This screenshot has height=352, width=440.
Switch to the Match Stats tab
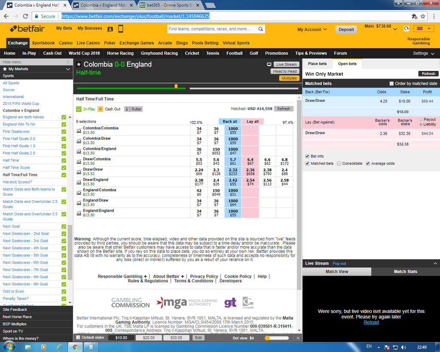(x=406, y=272)
